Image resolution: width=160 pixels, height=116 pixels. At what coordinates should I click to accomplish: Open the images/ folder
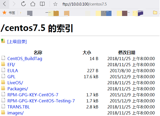(x=16, y=113)
